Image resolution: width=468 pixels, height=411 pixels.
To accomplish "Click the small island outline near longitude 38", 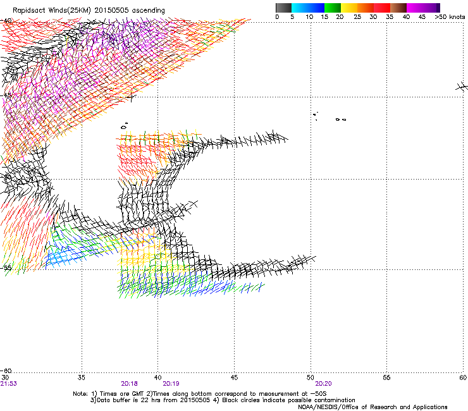I will (x=124, y=126).
